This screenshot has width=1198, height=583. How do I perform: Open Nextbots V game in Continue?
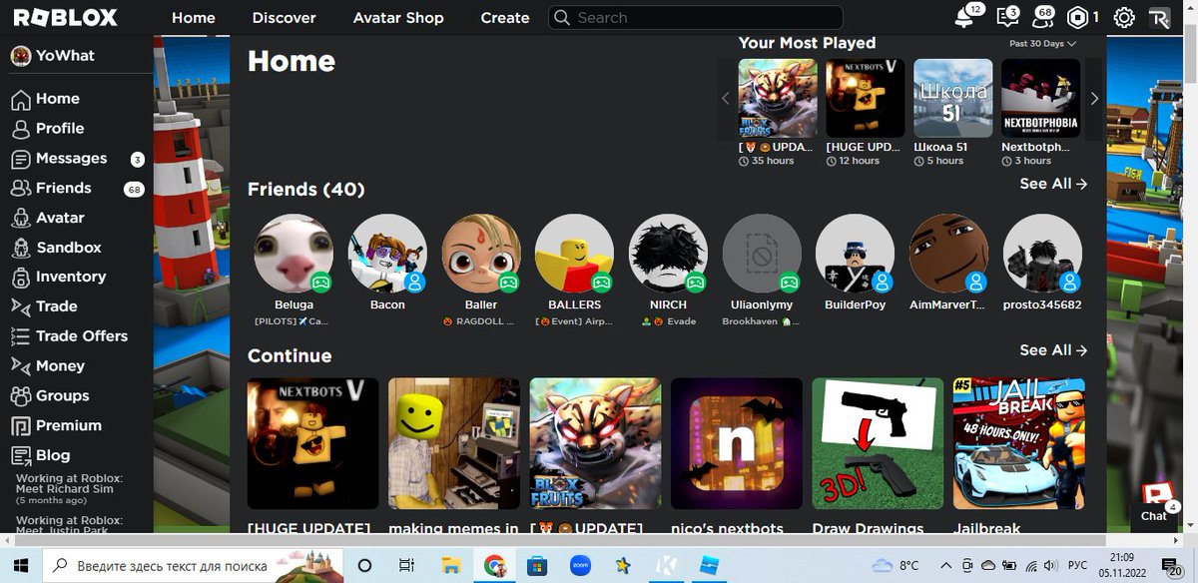coord(312,443)
